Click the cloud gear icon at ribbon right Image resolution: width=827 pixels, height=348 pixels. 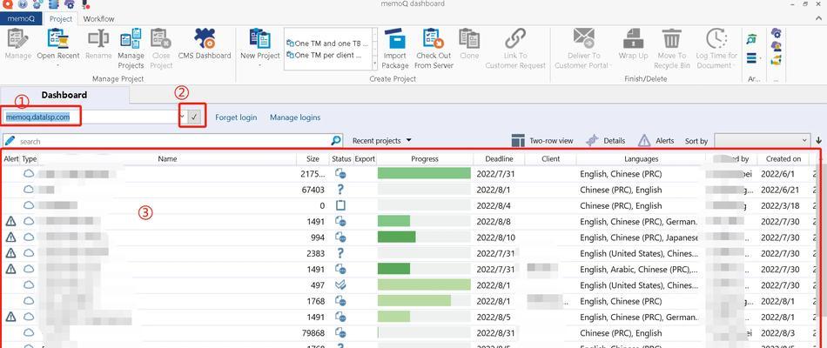(776, 33)
